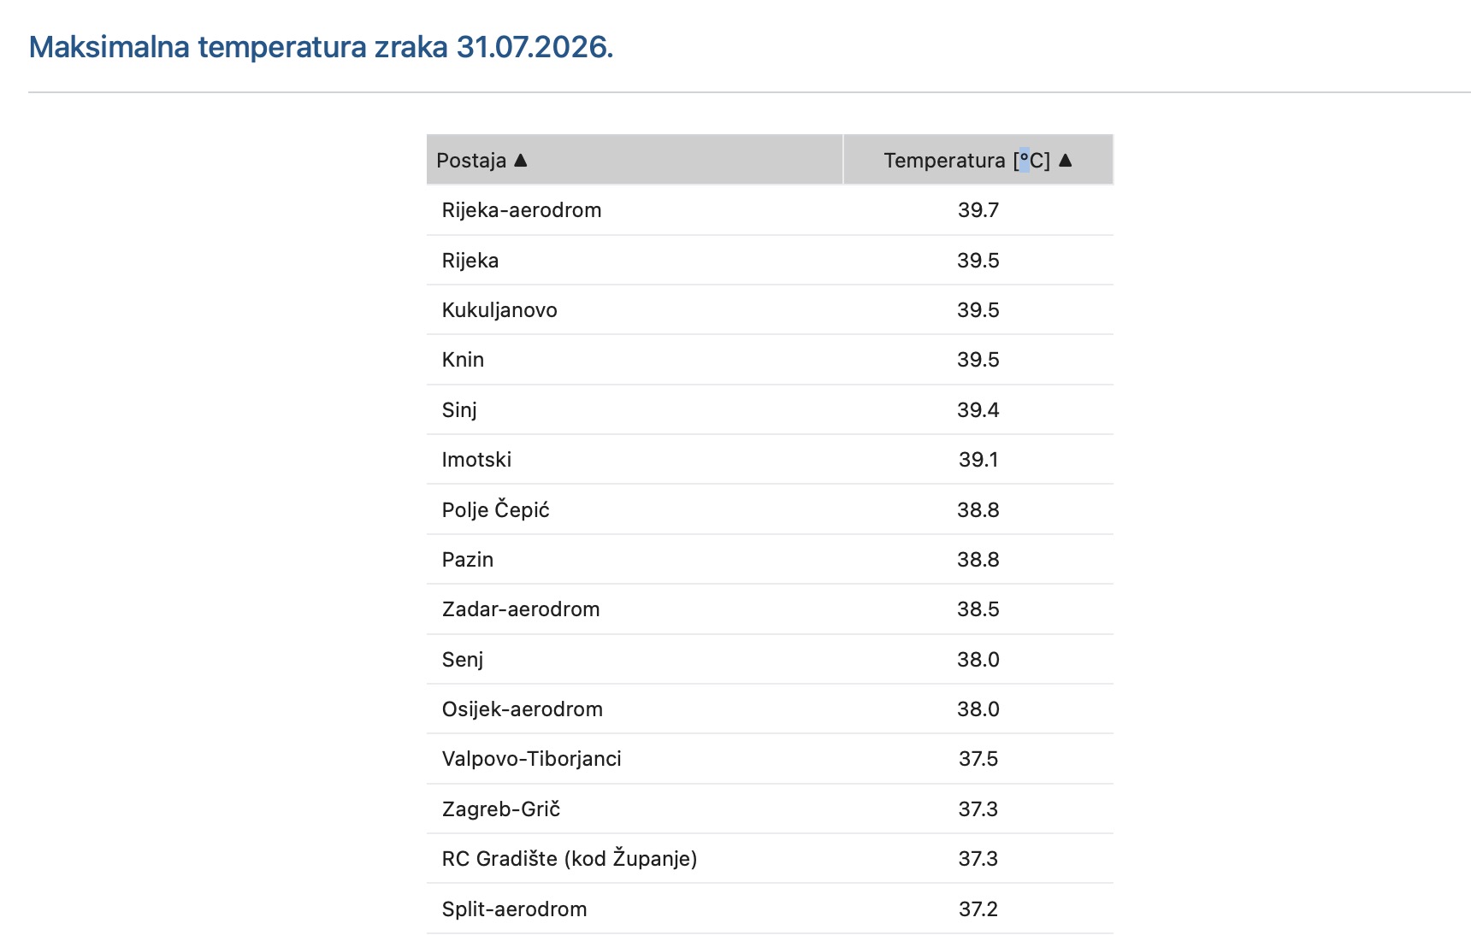Click the Temperatura [°C] column header
Image resolution: width=1471 pixels, height=935 pixels.
click(978, 160)
